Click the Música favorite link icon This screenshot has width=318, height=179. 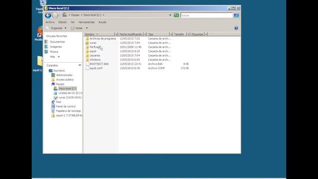point(46,52)
